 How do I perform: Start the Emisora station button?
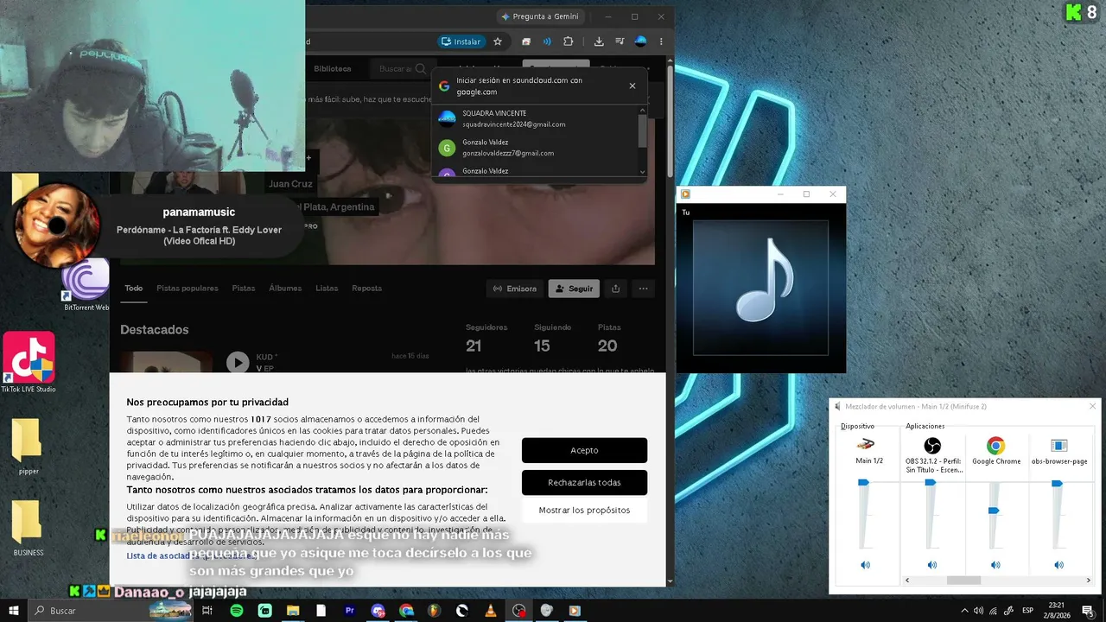click(515, 289)
